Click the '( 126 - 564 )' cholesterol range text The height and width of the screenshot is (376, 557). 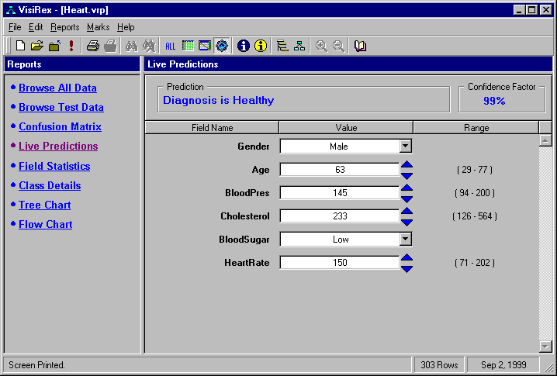coord(475,216)
